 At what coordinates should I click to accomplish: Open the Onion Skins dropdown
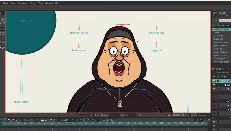pos(31,120)
